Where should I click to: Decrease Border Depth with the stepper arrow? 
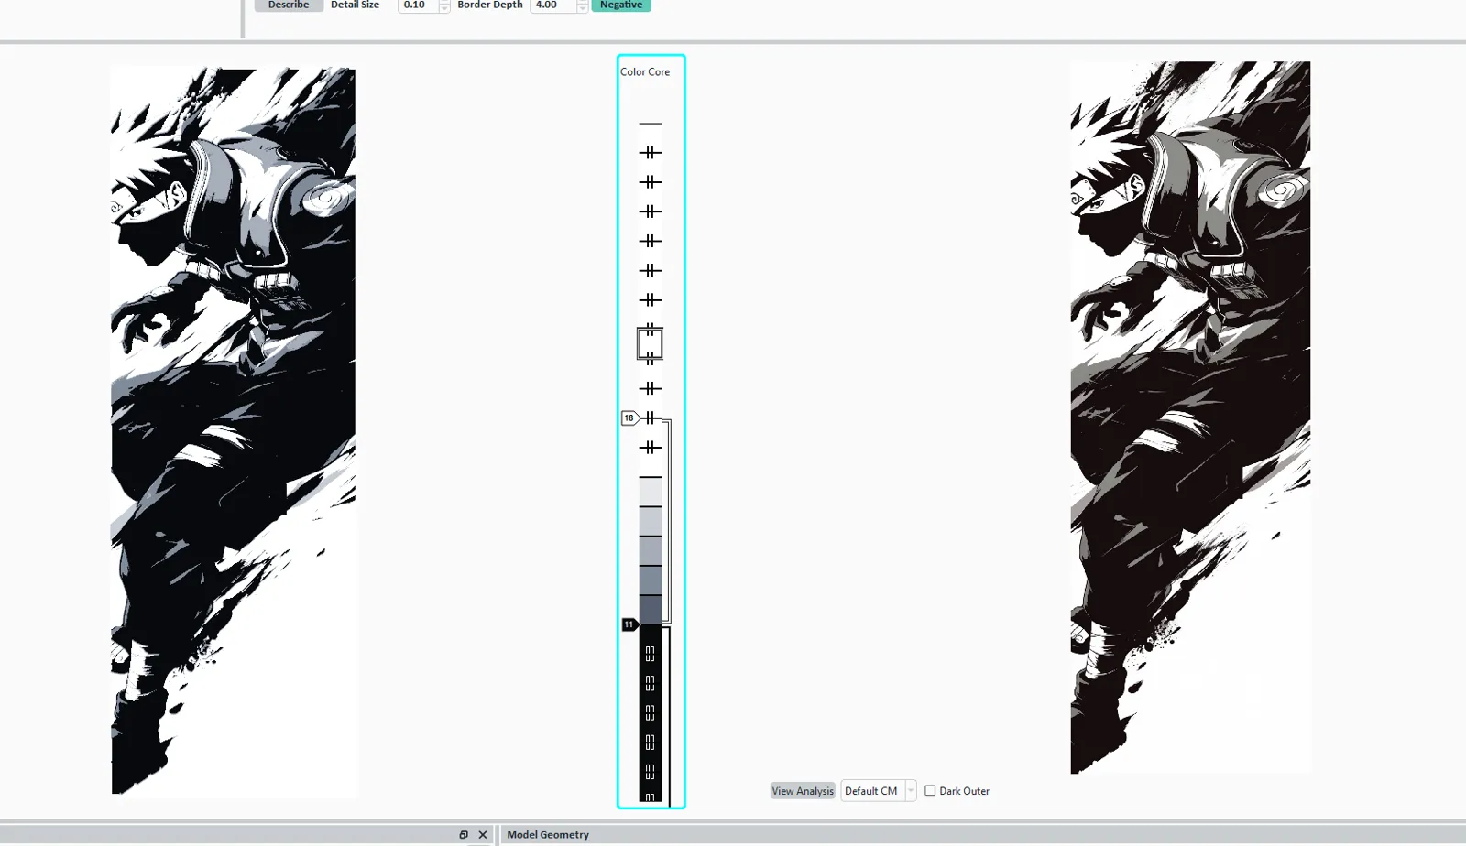[x=582, y=9]
